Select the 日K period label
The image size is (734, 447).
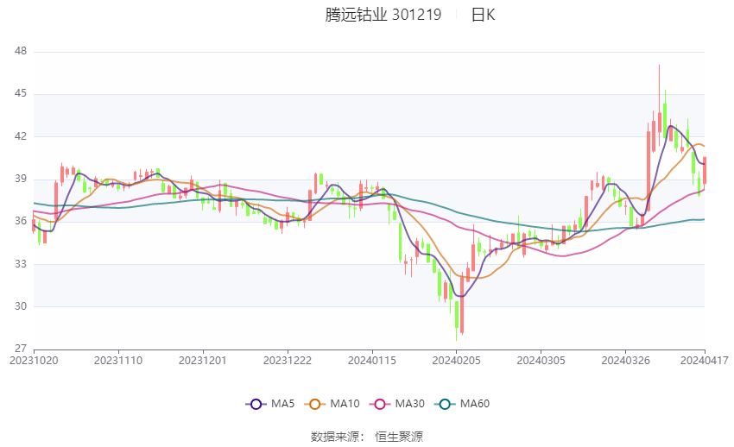click(483, 15)
